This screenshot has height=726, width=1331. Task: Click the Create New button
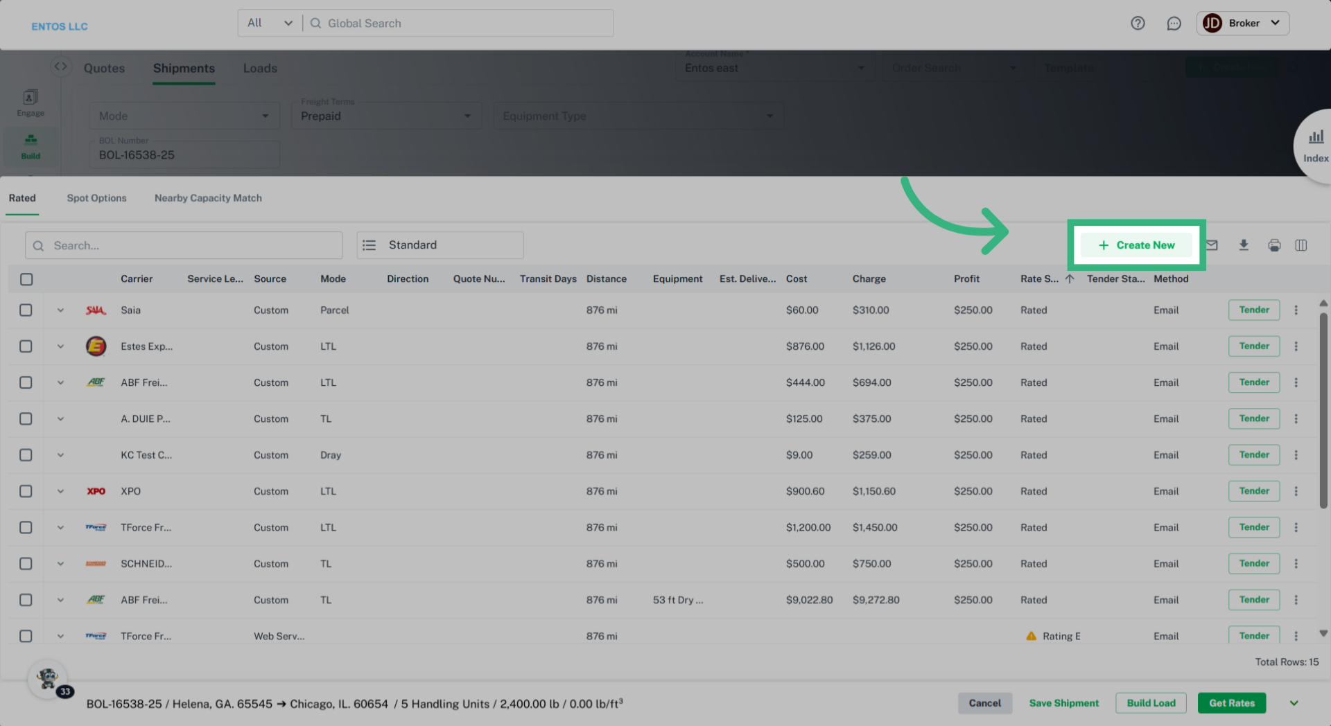click(1136, 245)
